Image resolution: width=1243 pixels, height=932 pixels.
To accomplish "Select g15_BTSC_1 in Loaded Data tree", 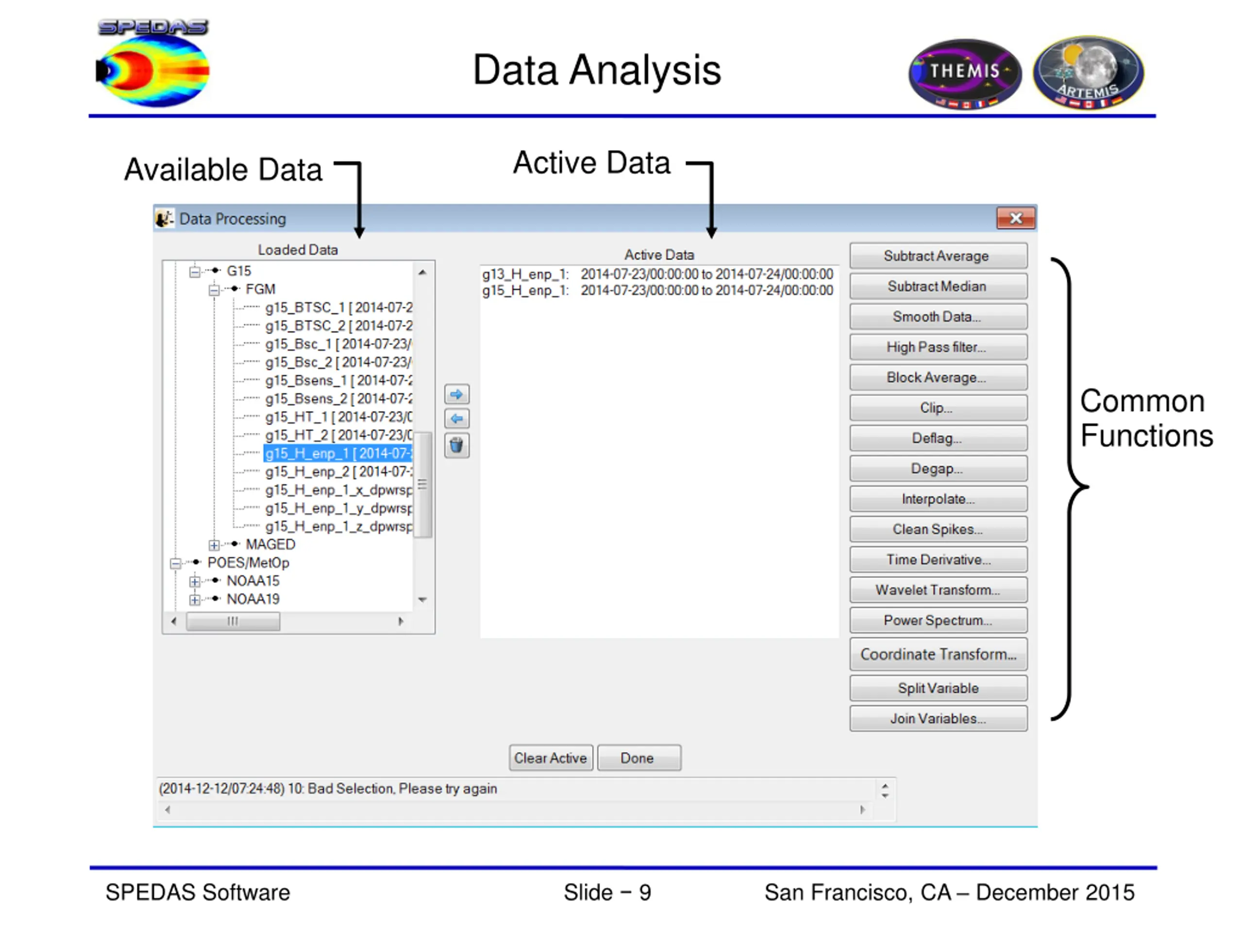I will click(338, 308).
